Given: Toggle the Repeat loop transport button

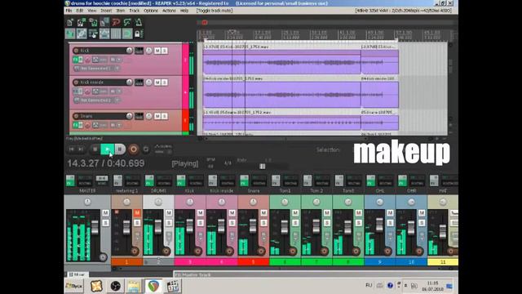Looking at the screenshot, I should [146, 149].
